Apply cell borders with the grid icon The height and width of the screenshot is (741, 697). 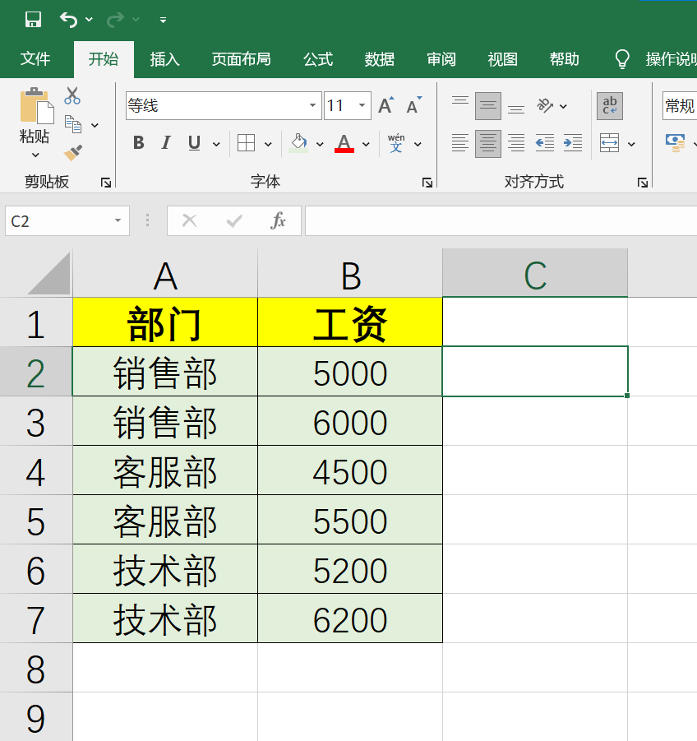tap(246, 143)
